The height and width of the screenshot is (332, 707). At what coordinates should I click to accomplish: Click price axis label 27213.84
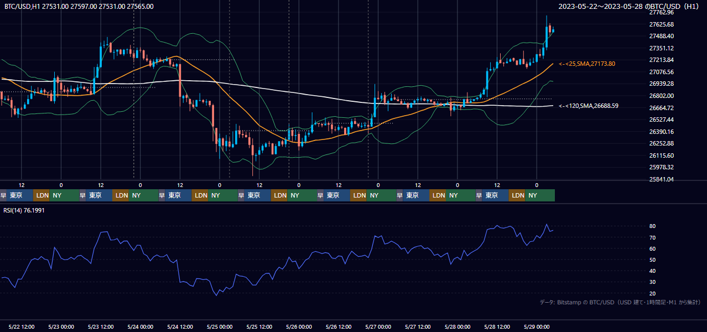(661, 60)
